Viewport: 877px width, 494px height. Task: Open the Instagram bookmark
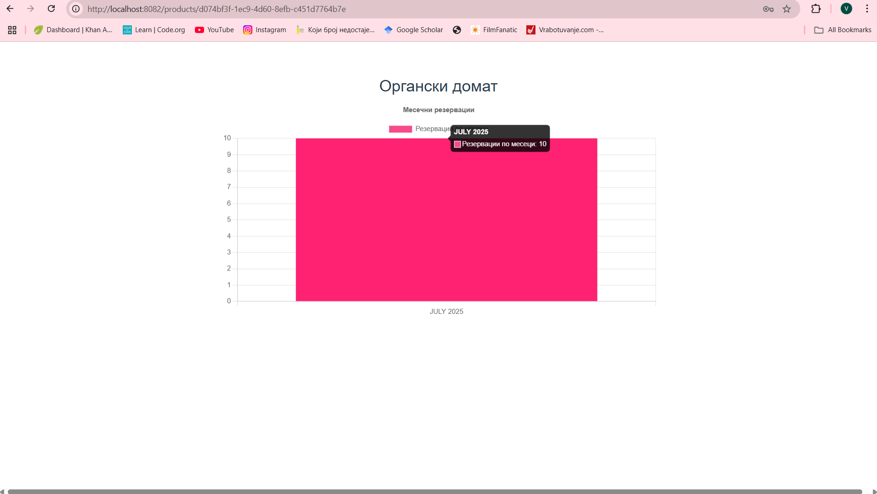pyautogui.click(x=265, y=30)
